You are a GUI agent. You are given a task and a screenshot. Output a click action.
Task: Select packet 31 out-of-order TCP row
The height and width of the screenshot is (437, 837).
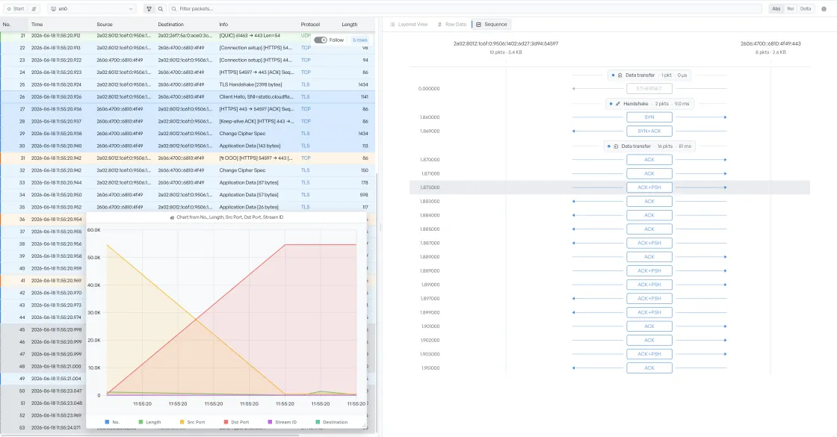pyautogui.click(x=188, y=158)
